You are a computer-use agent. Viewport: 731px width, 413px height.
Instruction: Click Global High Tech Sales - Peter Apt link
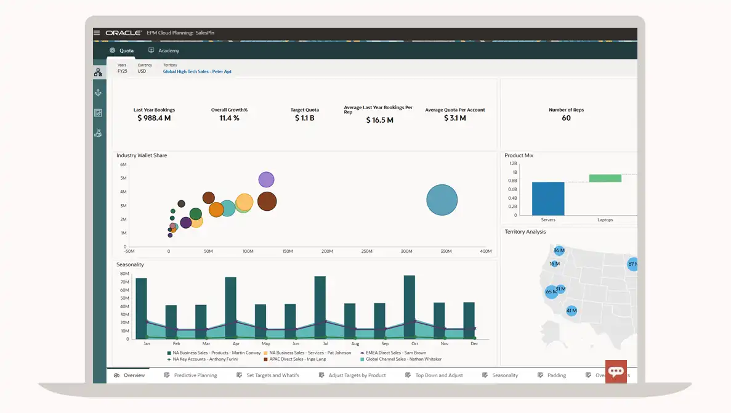pos(197,72)
